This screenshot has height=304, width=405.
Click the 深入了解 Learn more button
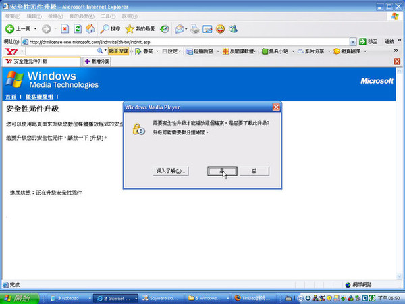coord(171,171)
